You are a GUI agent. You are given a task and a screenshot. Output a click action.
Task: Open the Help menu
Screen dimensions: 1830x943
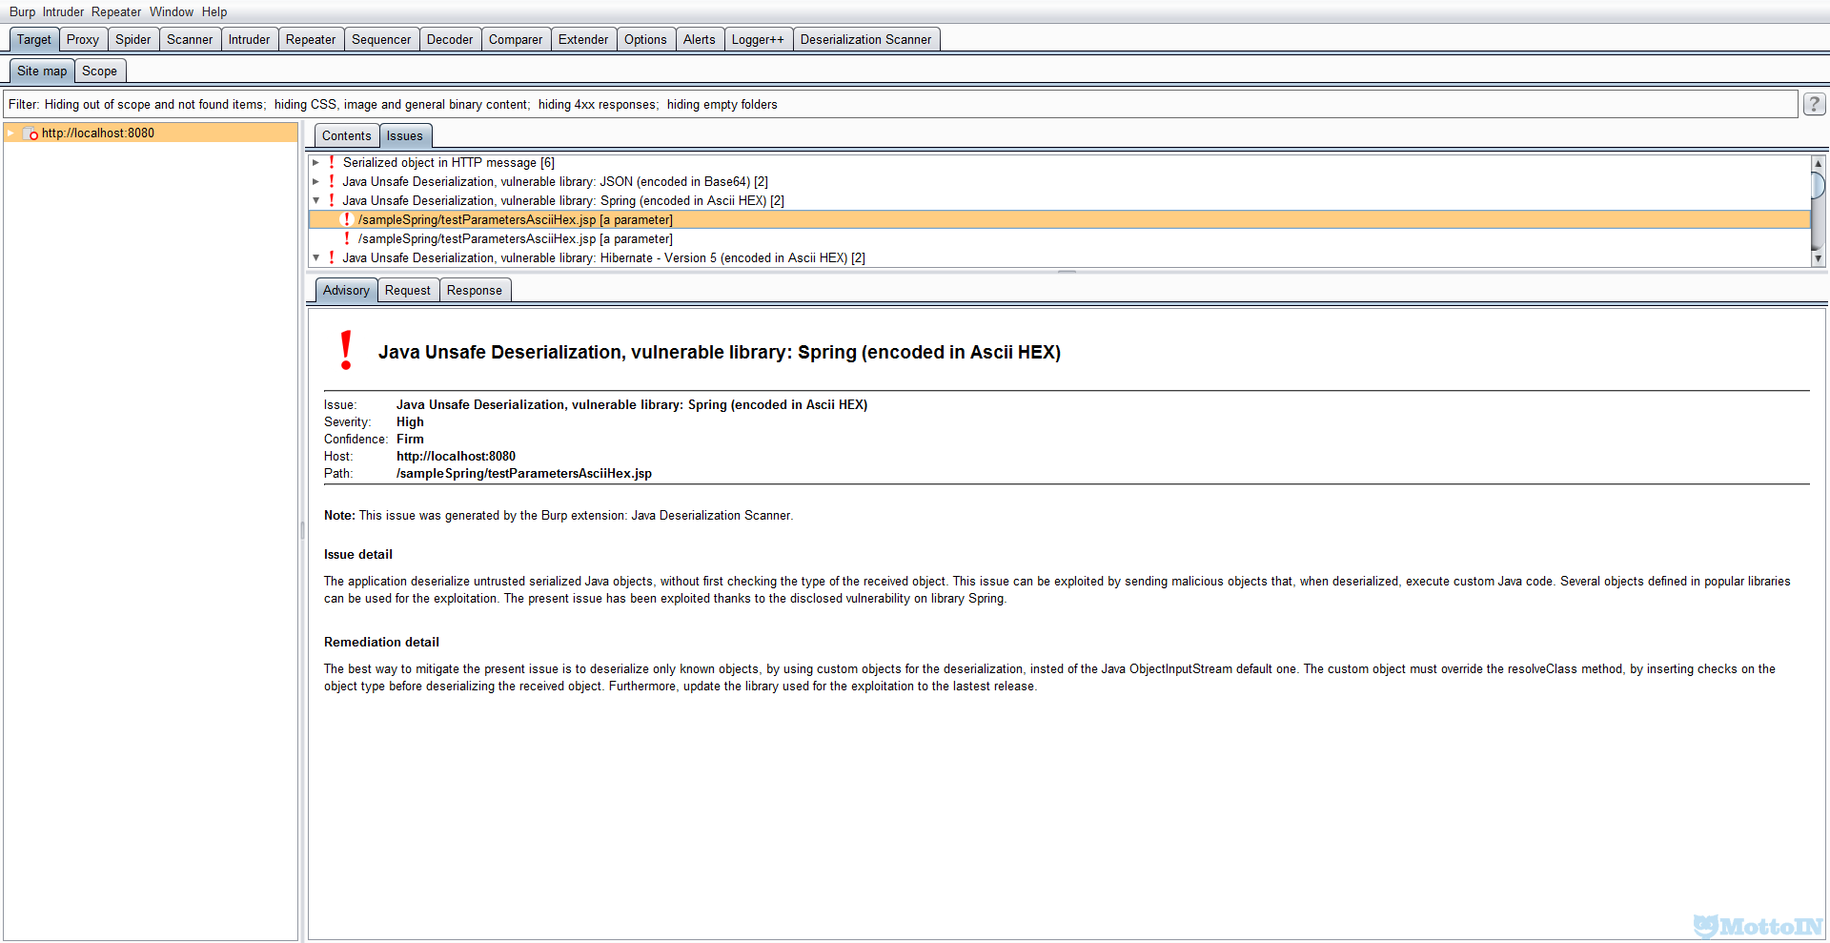214,11
